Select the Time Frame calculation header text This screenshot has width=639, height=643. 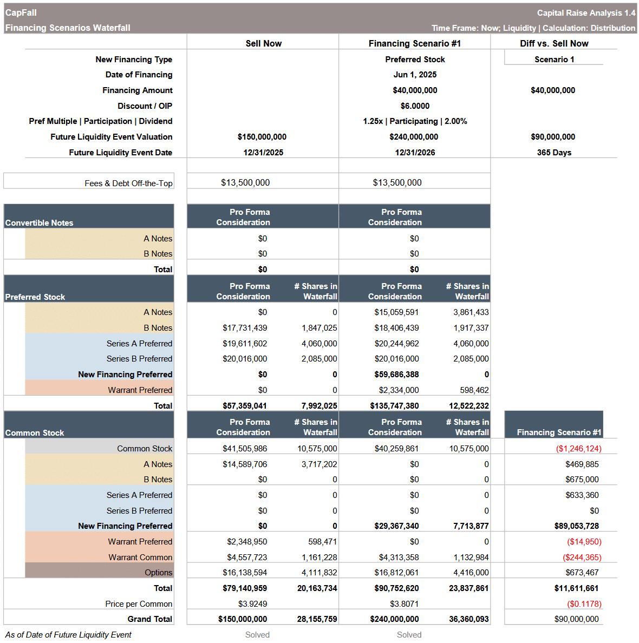(533, 28)
